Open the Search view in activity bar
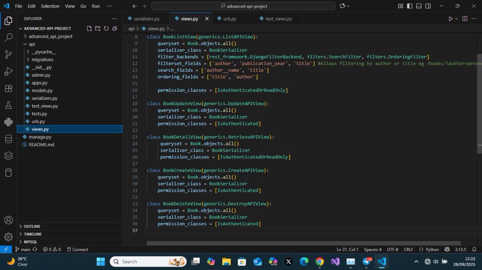The height and width of the screenshot is (270, 482). click(8, 38)
